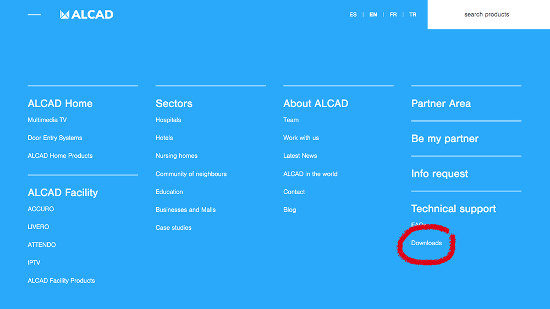Image resolution: width=550 pixels, height=309 pixels.
Task: Open the IPTV link
Action: click(x=34, y=263)
